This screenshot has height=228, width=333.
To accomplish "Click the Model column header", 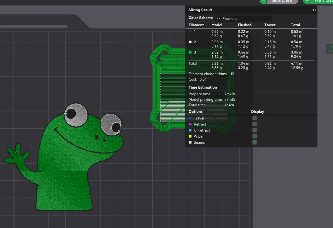I will 217,25.
